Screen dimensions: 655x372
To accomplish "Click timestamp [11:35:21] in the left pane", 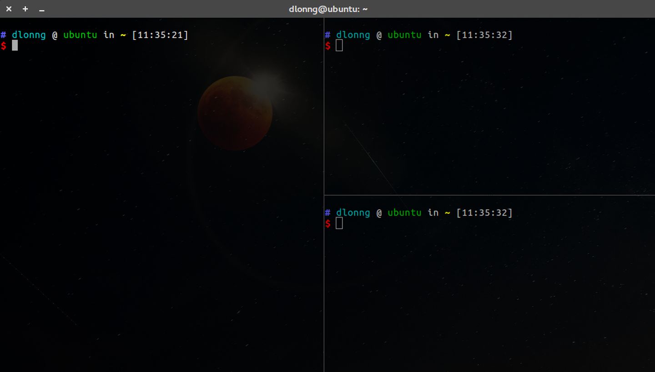I will point(160,35).
